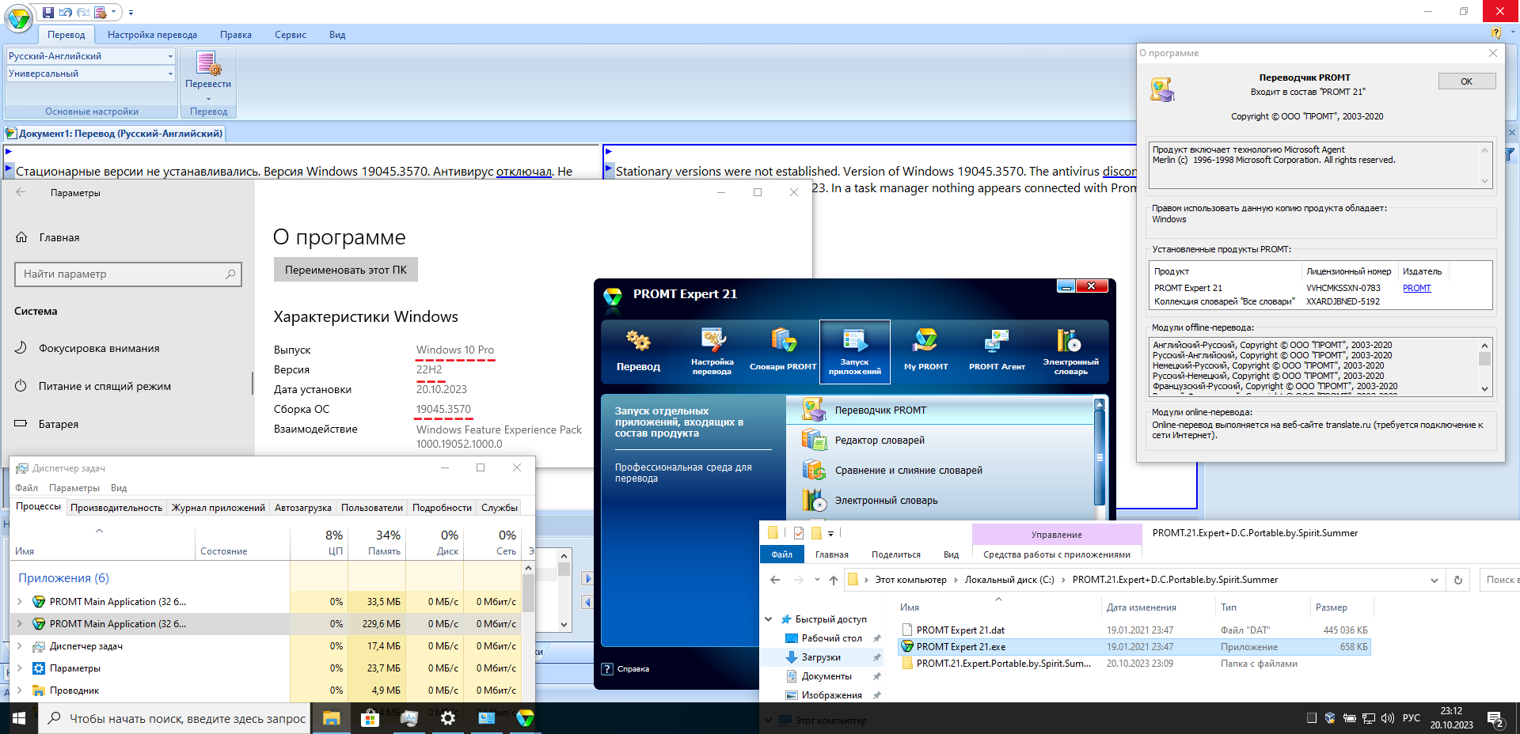Open Электронный словарь icon in launcher top bar
The image size is (1520, 734).
pos(1070,351)
